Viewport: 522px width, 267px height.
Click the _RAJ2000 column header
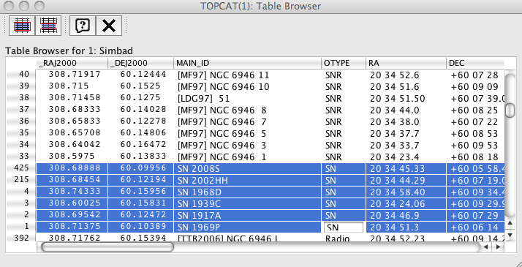(x=72, y=63)
